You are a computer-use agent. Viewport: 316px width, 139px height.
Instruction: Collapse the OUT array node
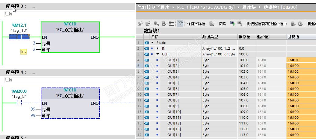click(158, 54)
